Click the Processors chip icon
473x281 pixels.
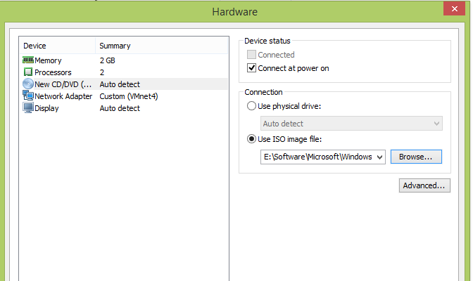[28, 72]
